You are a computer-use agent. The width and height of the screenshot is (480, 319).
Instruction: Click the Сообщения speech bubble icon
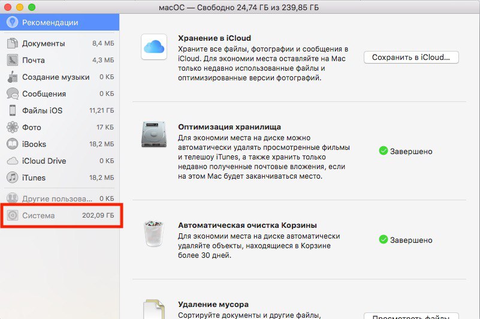[x=12, y=94]
